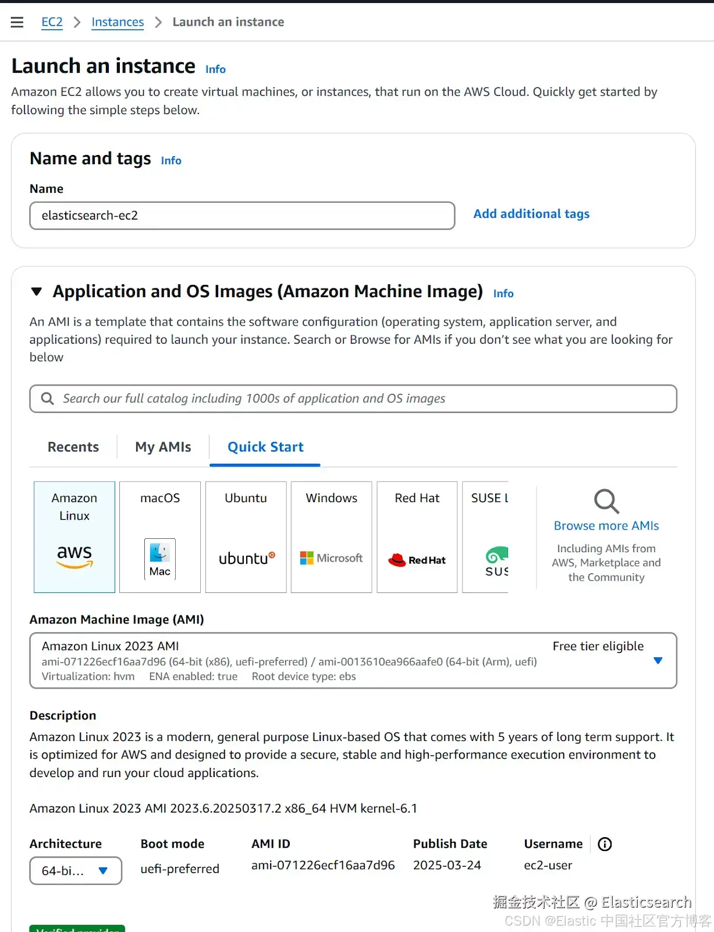Click the instance Name input field

pos(242,216)
